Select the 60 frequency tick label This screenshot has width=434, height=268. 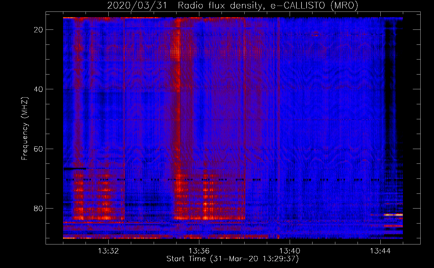tap(38, 149)
